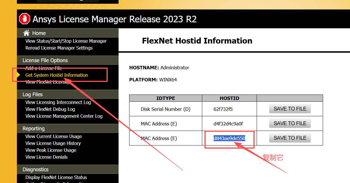Save Disk Serial Number hostid to file
The image size is (350, 183).
(290, 109)
